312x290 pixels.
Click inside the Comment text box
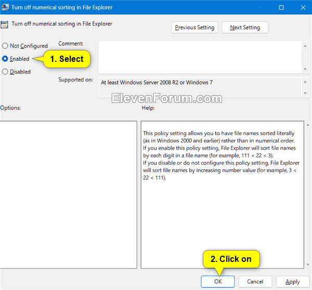click(200, 57)
